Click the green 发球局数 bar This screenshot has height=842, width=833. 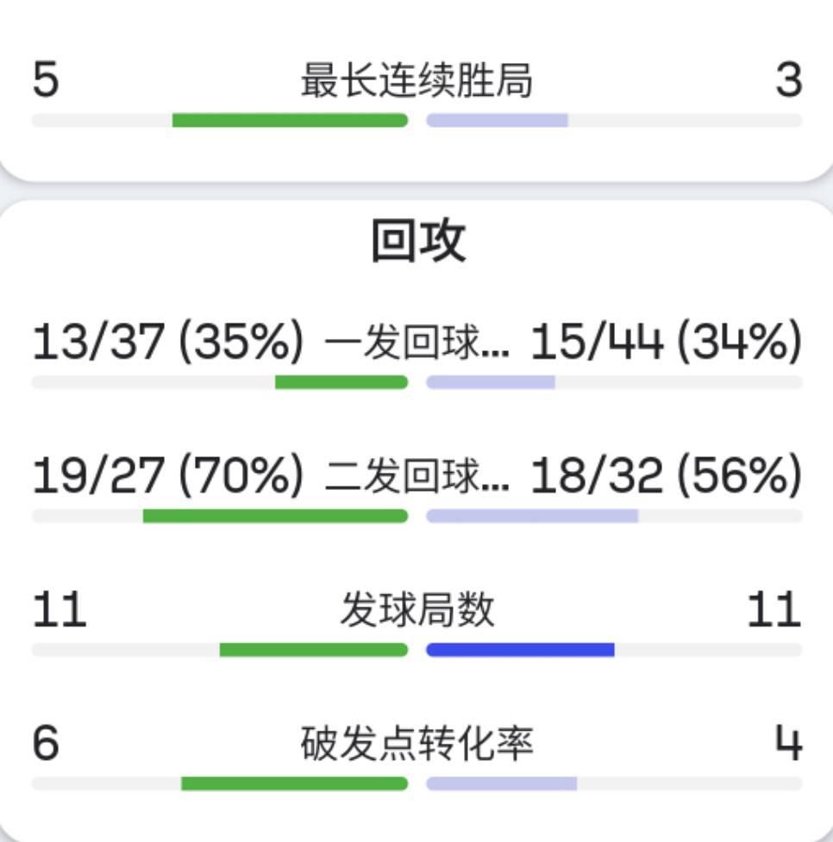point(313,650)
